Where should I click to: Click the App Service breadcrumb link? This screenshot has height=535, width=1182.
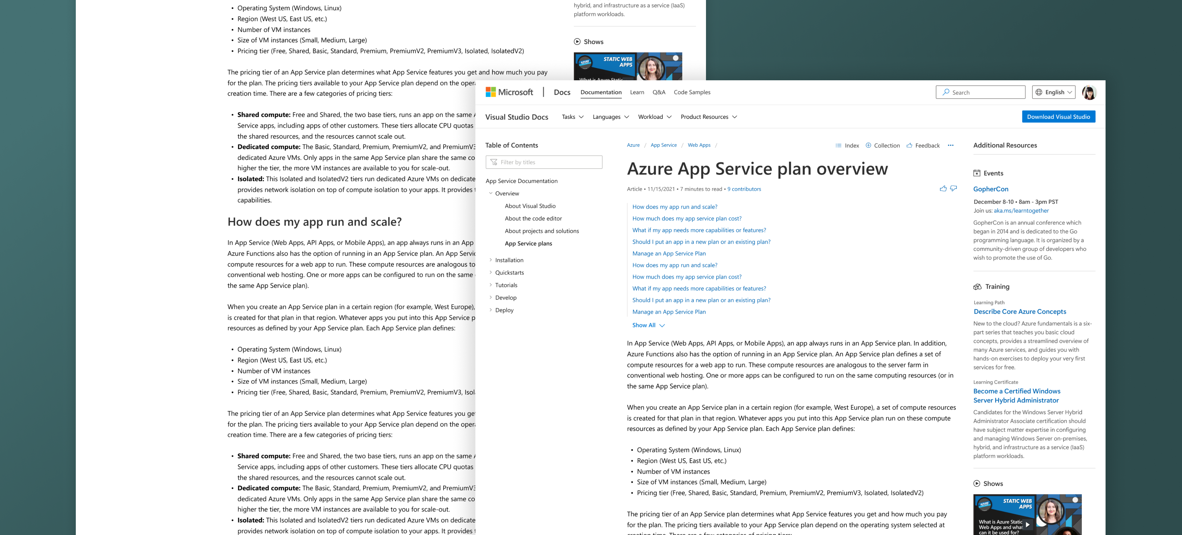664,145
